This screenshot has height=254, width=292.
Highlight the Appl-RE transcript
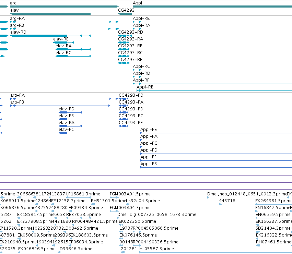(141, 19)
